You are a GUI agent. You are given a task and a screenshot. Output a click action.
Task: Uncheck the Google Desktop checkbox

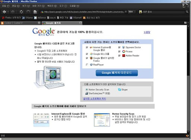pos(87,54)
